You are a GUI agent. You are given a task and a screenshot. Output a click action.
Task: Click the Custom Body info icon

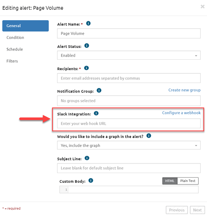[x=91, y=181]
